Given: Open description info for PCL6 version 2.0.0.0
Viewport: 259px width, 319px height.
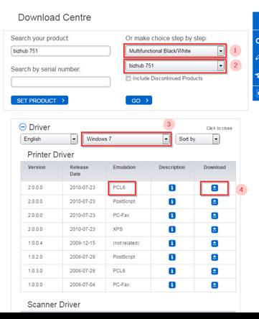Looking at the screenshot, I should (172, 188).
